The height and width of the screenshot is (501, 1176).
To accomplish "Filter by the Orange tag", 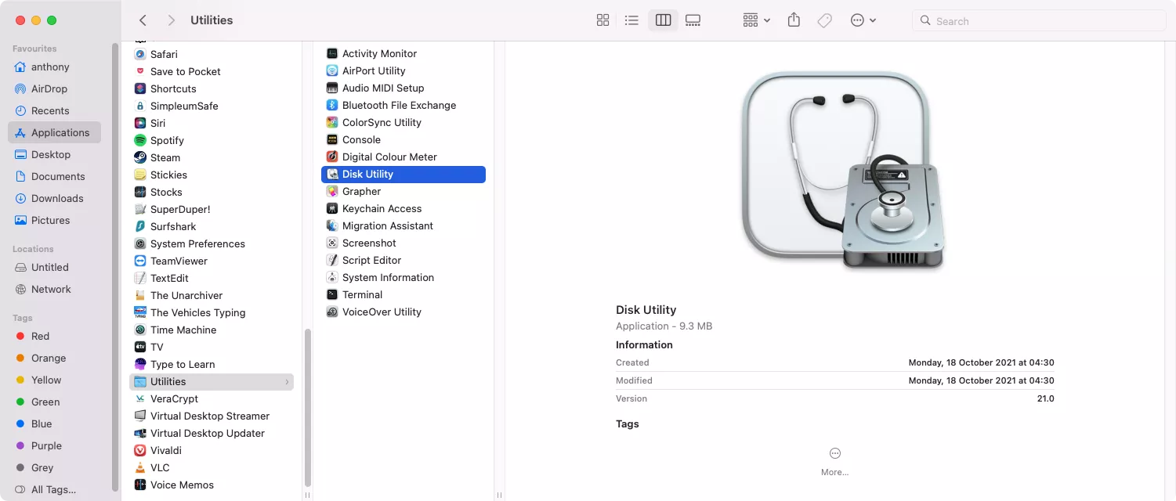I will pyautogui.click(x=54, y=358).
